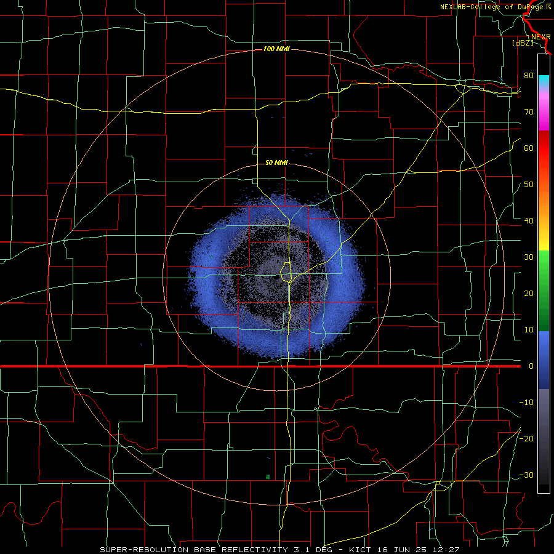Click the orange segment of the color bar
Image resolution: width=554 pixels, height=554 pixels.
click(x=544, y=201)
